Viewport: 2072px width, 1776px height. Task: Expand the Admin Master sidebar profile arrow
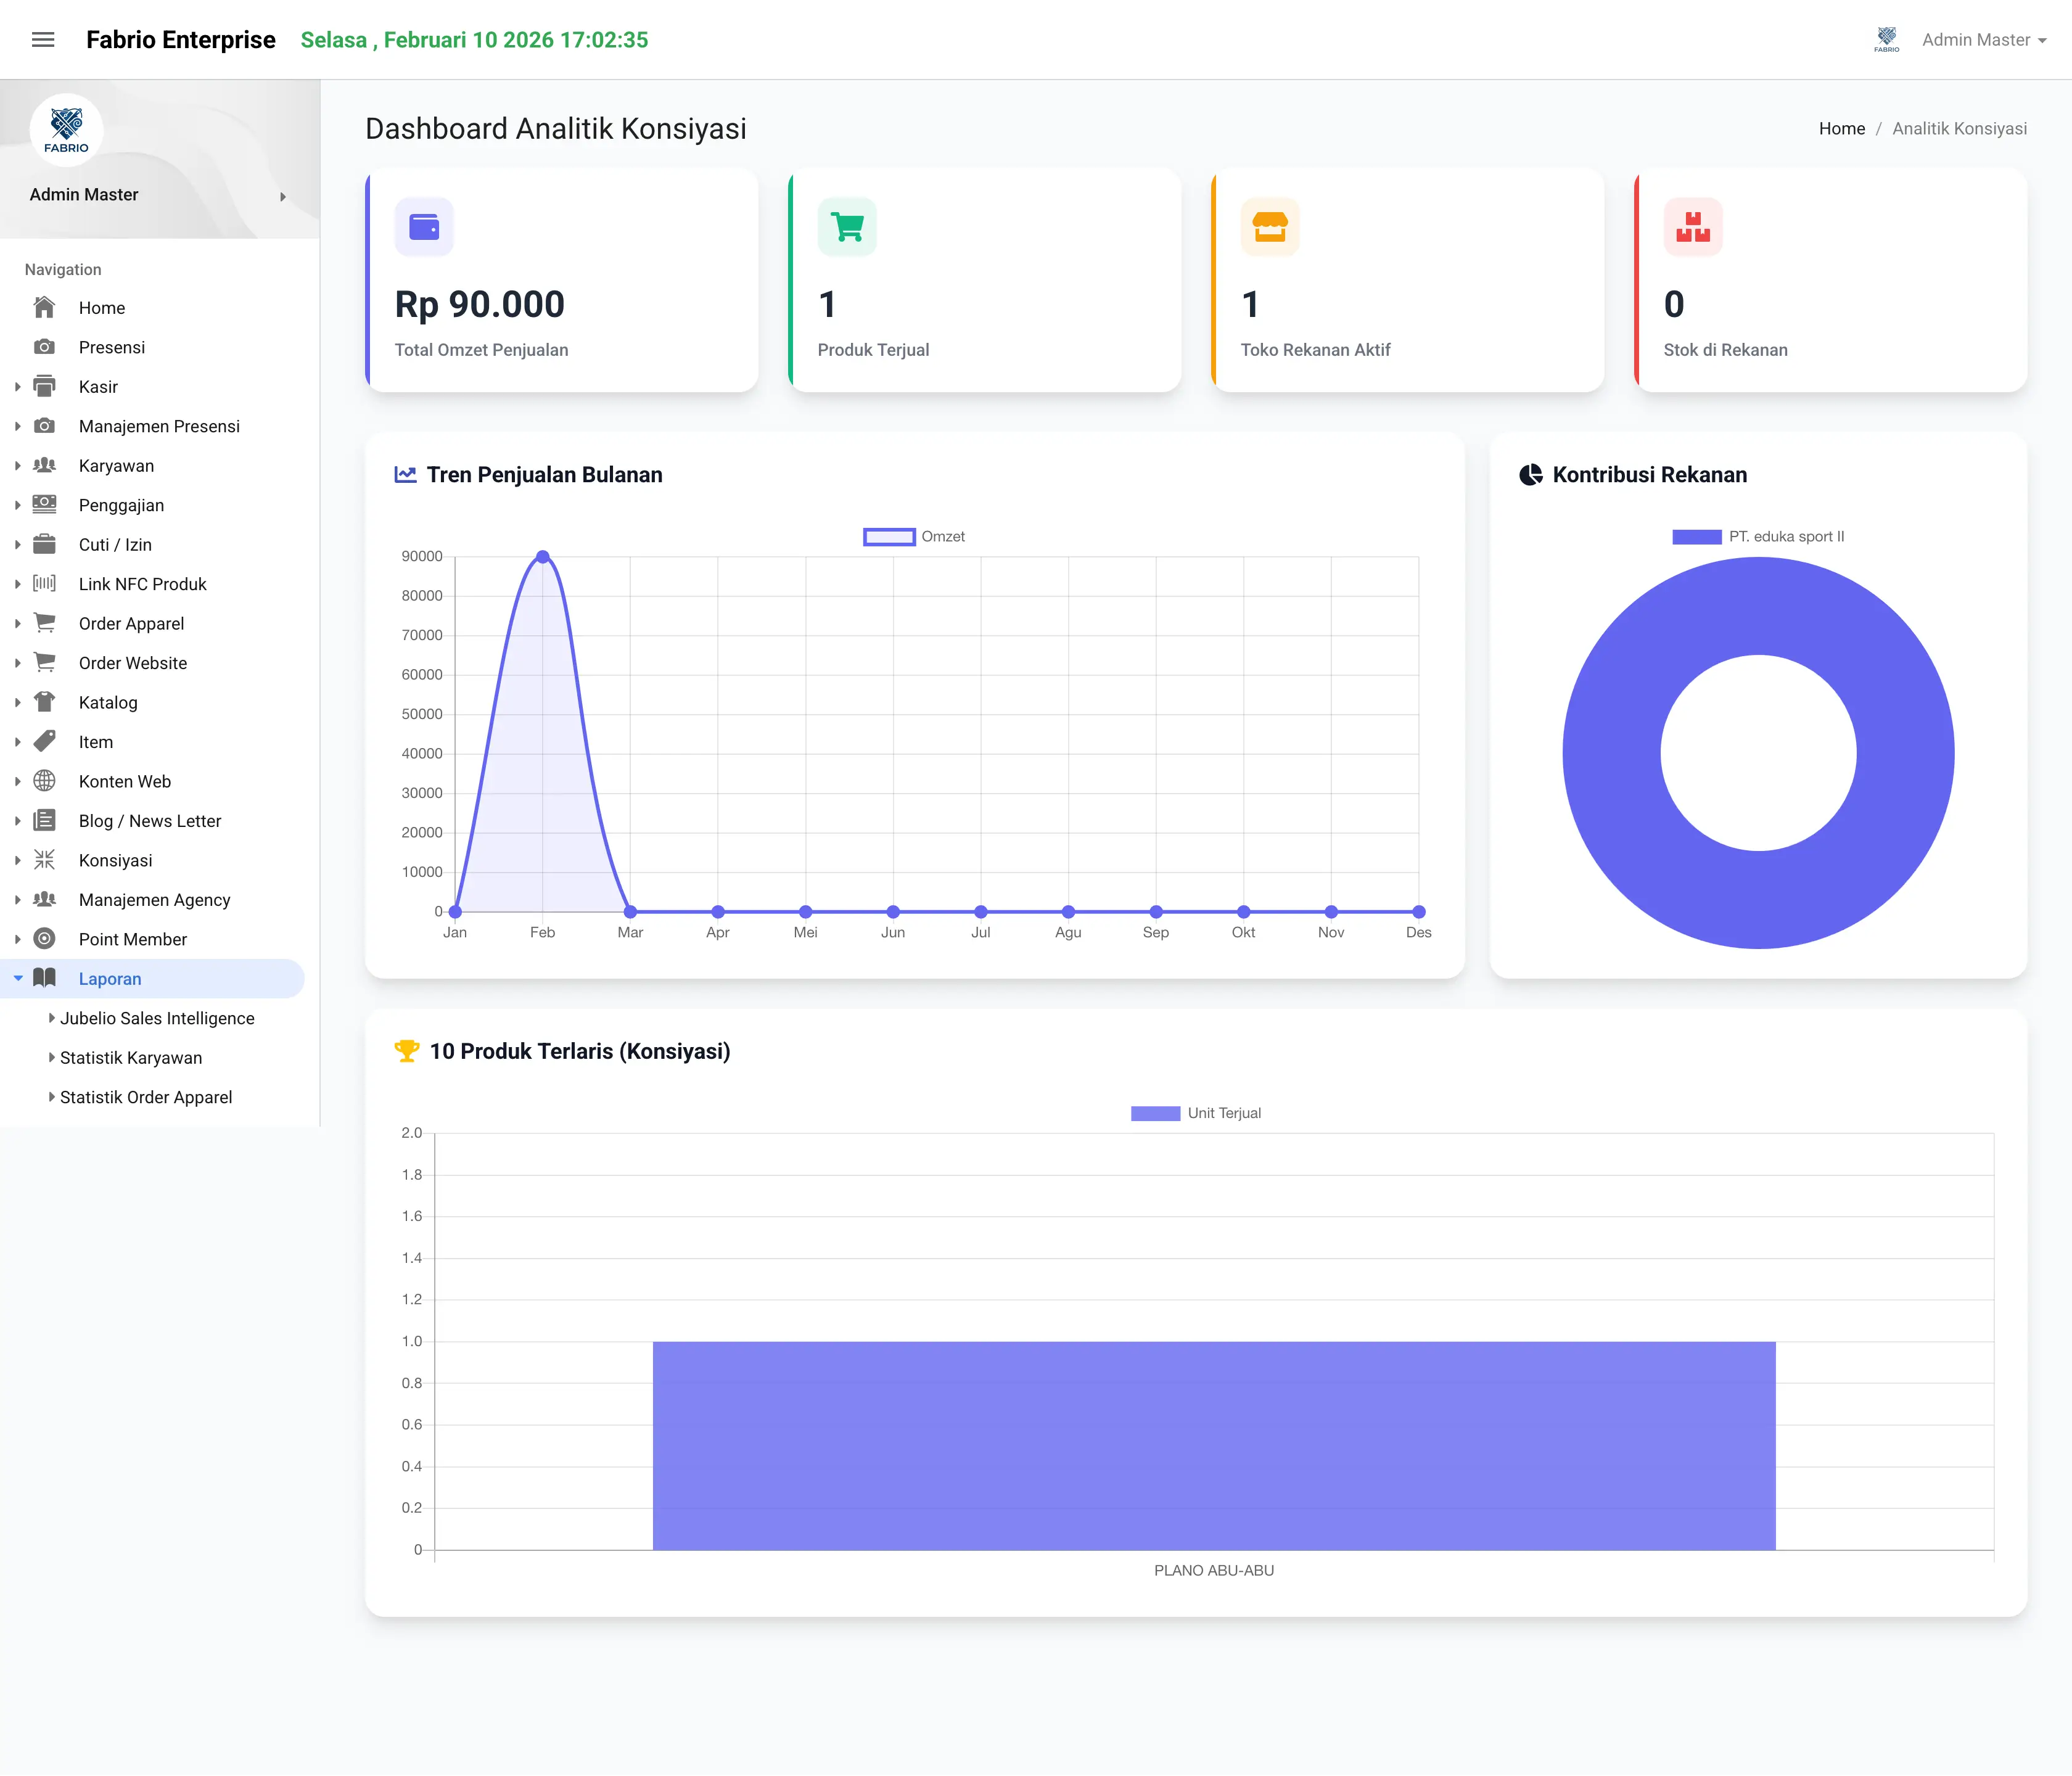[283, 197]
